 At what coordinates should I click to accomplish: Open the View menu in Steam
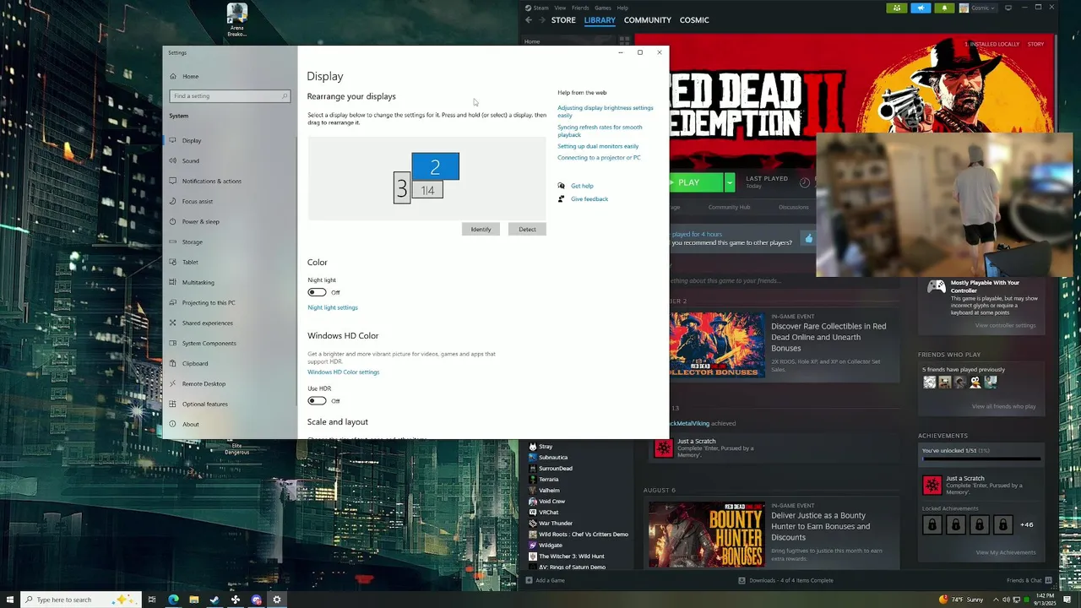click(x=560, y=8)
